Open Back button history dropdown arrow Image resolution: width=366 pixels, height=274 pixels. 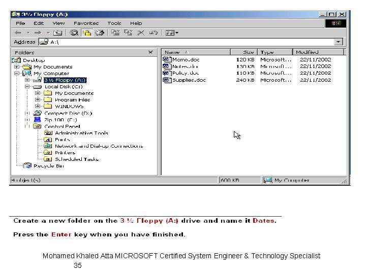pos(28,33)
